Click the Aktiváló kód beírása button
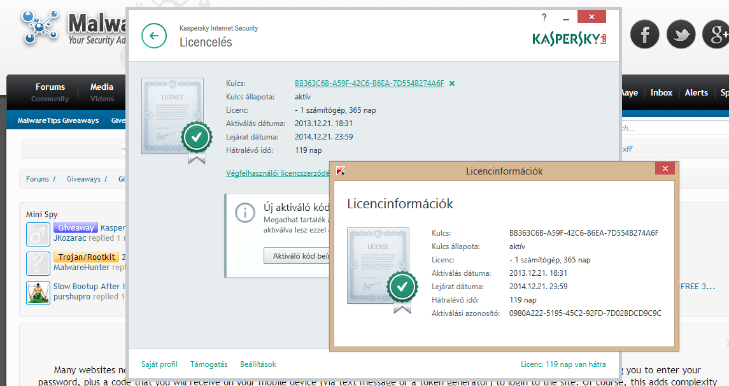The image size is (729, 386). (x=297, y=256)
